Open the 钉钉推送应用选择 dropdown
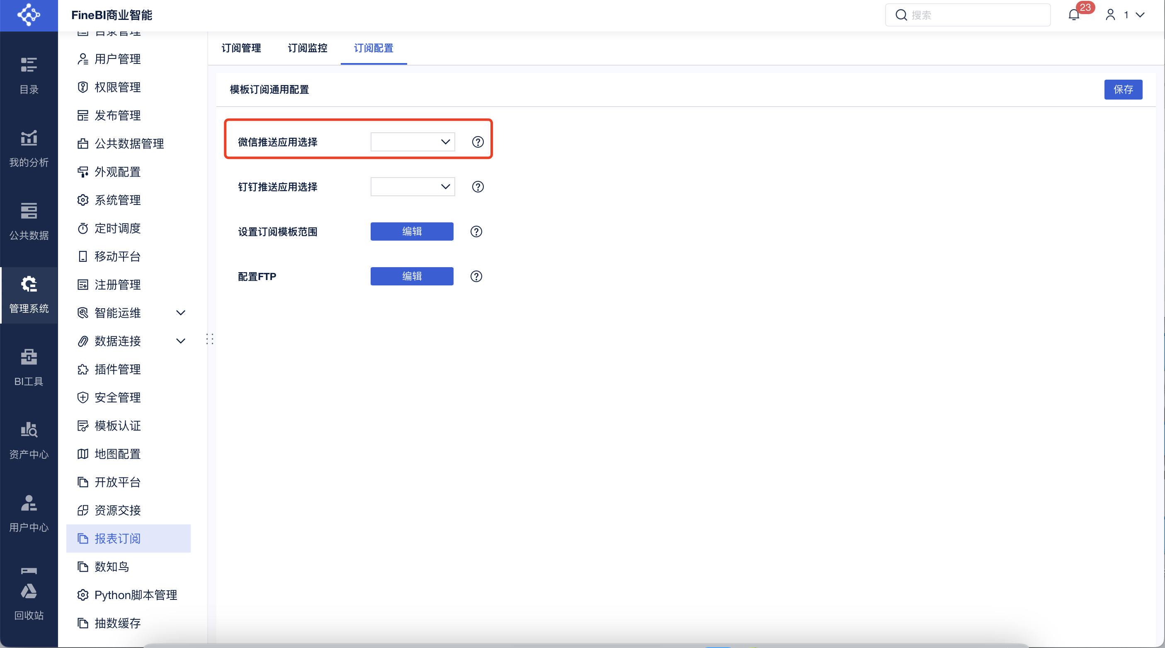Screen dimensions: 1165x648 click(413, 187)
